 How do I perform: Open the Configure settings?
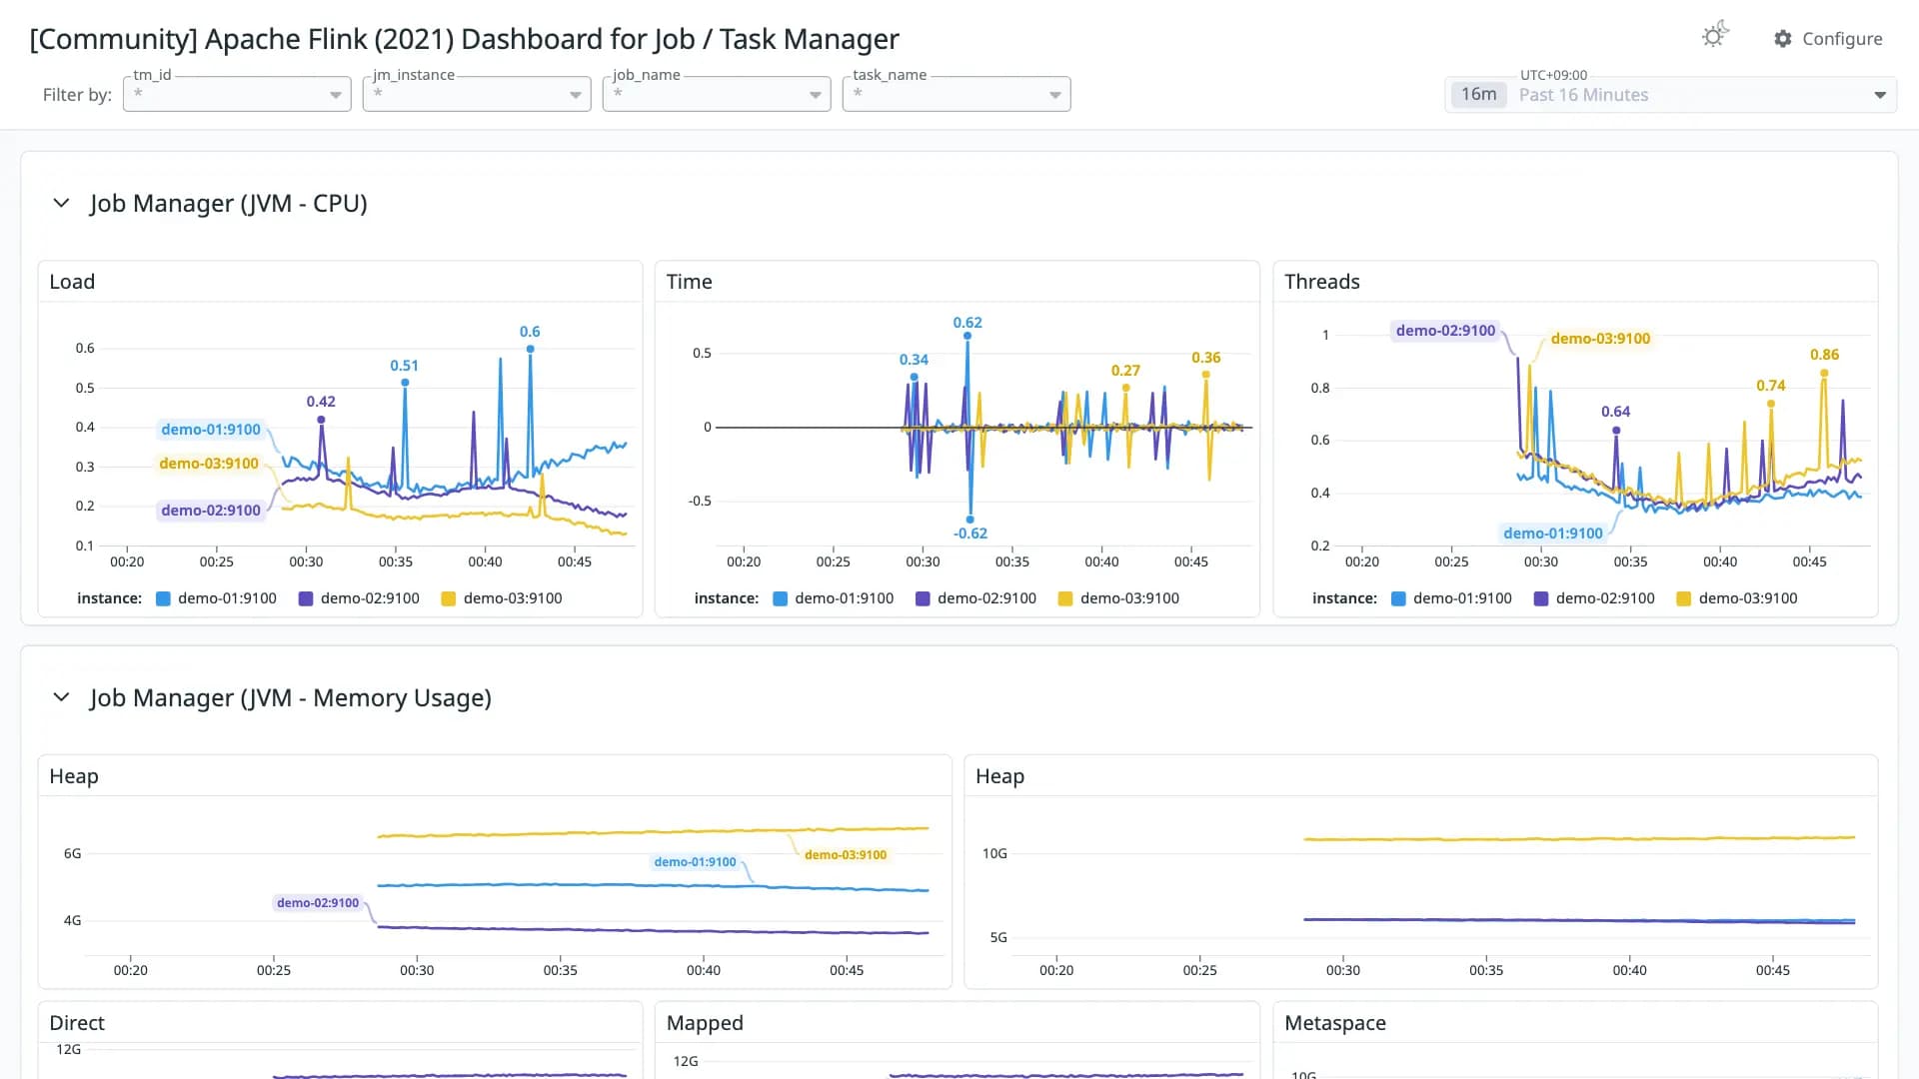click(x=1828, y=39)
